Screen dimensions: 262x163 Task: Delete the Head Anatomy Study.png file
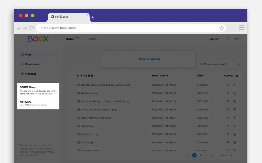235,118
